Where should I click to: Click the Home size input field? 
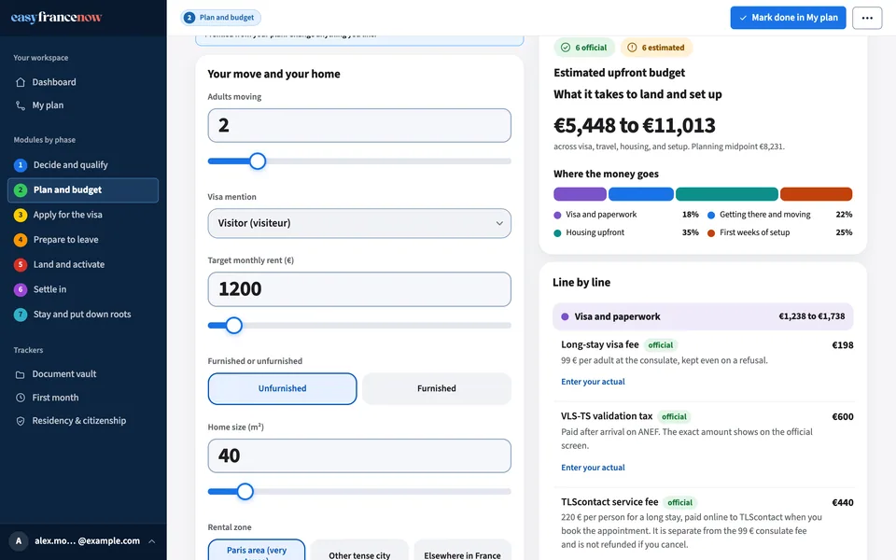[359, 456]
